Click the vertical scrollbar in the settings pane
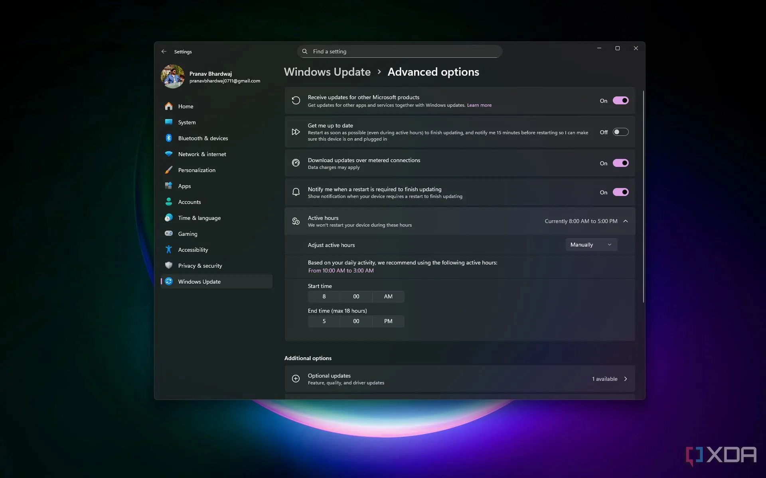Image resolution: width=766 pixels, height=478 pixels. 643,196
